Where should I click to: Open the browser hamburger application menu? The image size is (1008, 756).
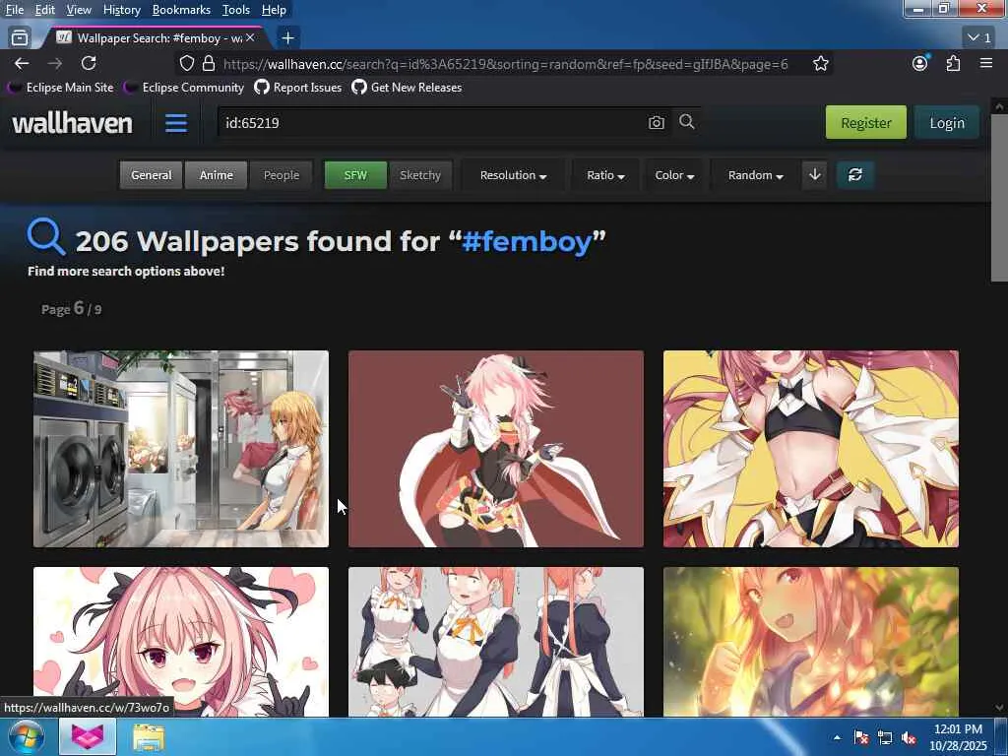[986, 63]
